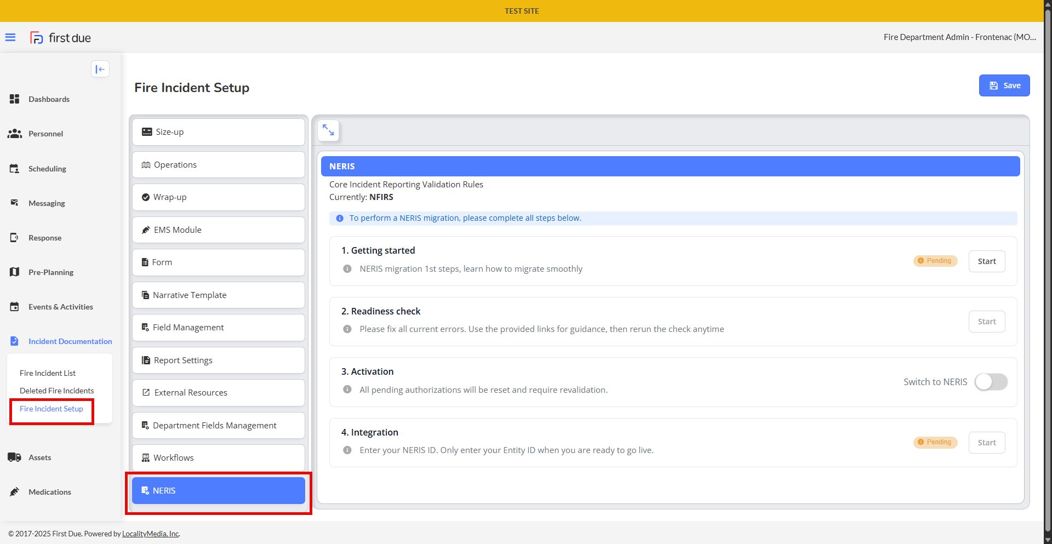
Task: Open Fire Incident List submenu item
Action: (48, 373)
